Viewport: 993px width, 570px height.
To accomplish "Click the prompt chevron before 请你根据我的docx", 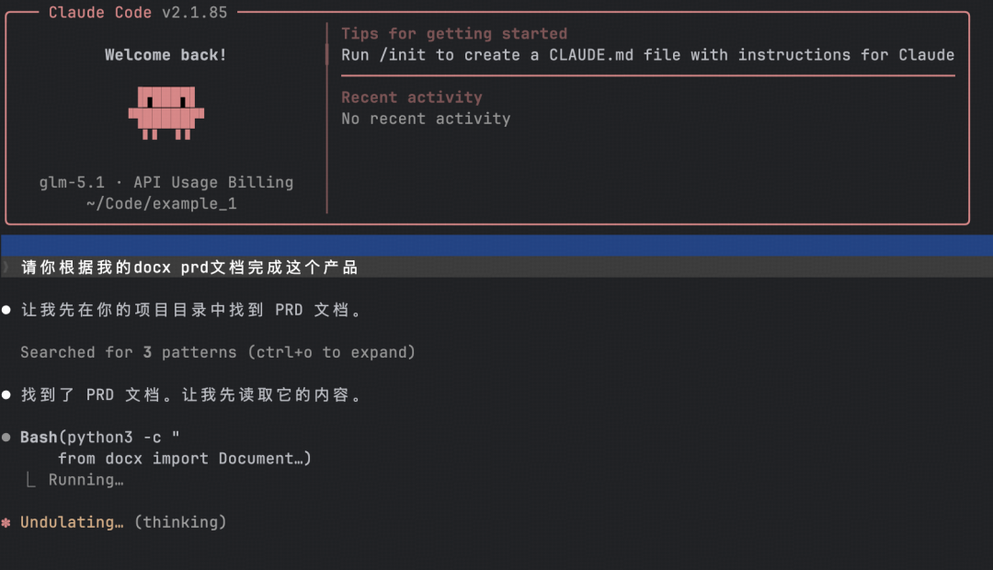I will click(x=6, y=268).
